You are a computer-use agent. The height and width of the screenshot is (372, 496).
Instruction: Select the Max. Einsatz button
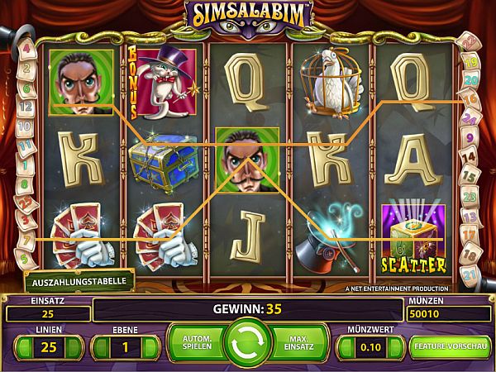click(x=299, y=343)
